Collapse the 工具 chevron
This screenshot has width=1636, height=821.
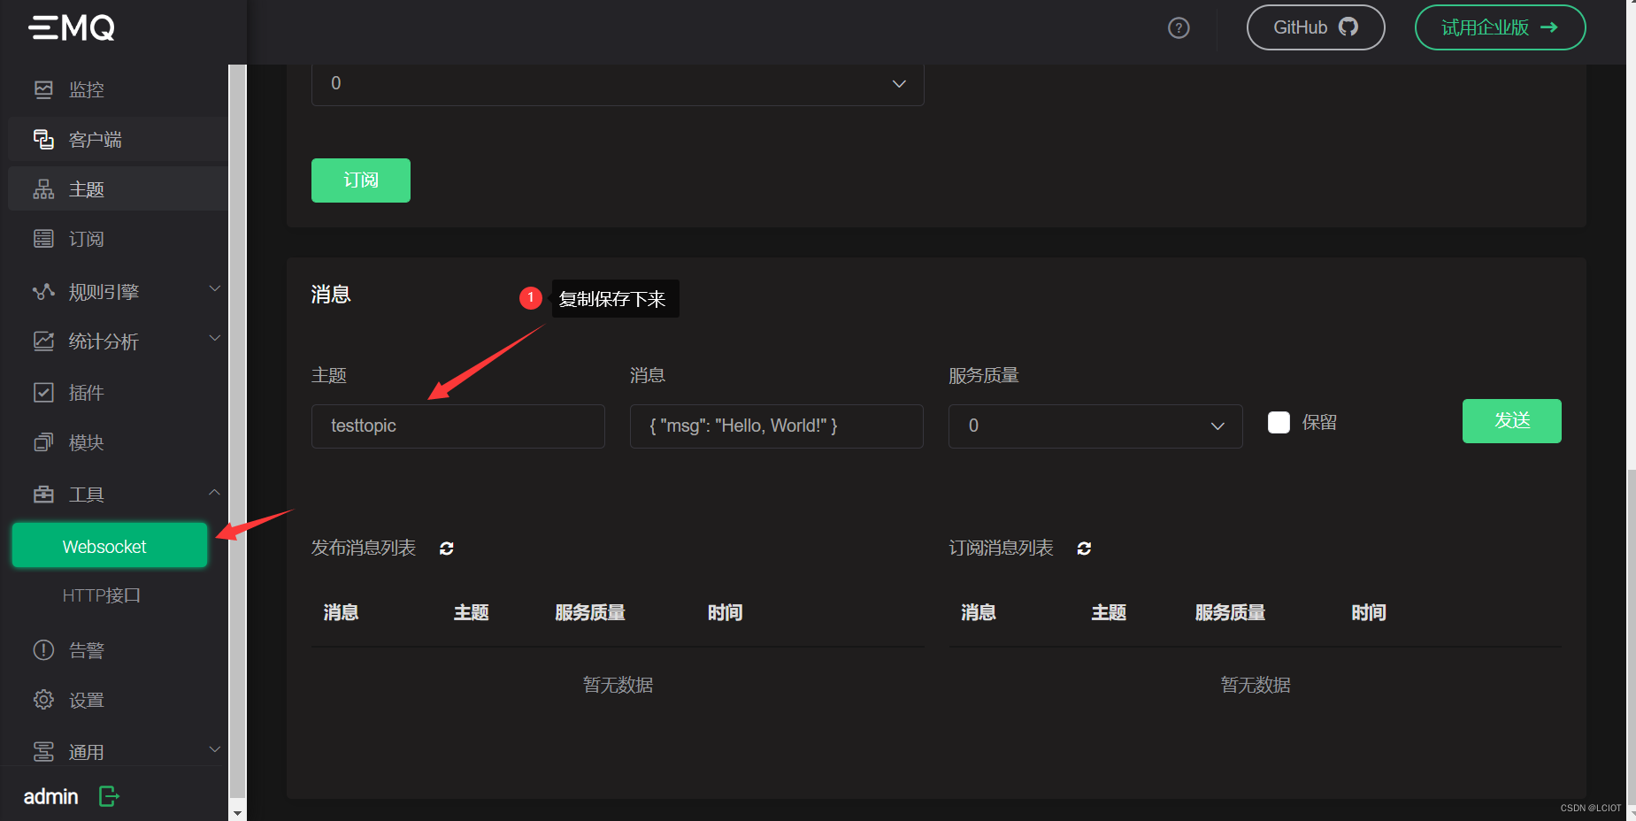point(214,492)
